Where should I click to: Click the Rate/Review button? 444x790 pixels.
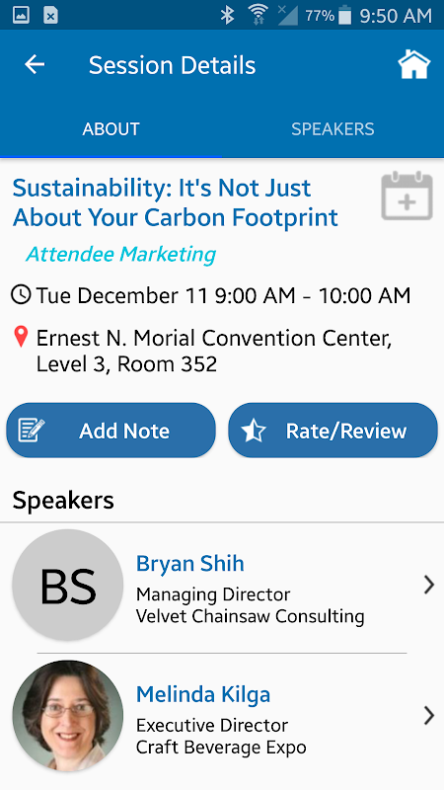(333, 431)
